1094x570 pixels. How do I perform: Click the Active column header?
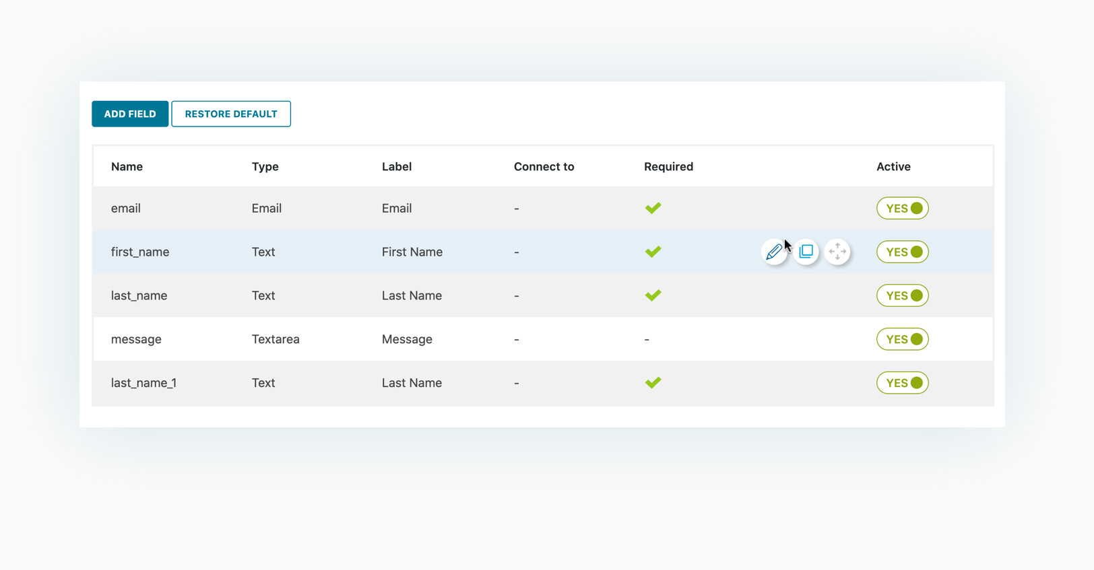tap(893, 167)
